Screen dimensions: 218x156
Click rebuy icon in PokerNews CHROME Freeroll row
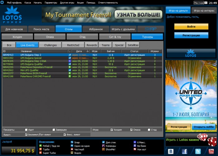(70, 76)
